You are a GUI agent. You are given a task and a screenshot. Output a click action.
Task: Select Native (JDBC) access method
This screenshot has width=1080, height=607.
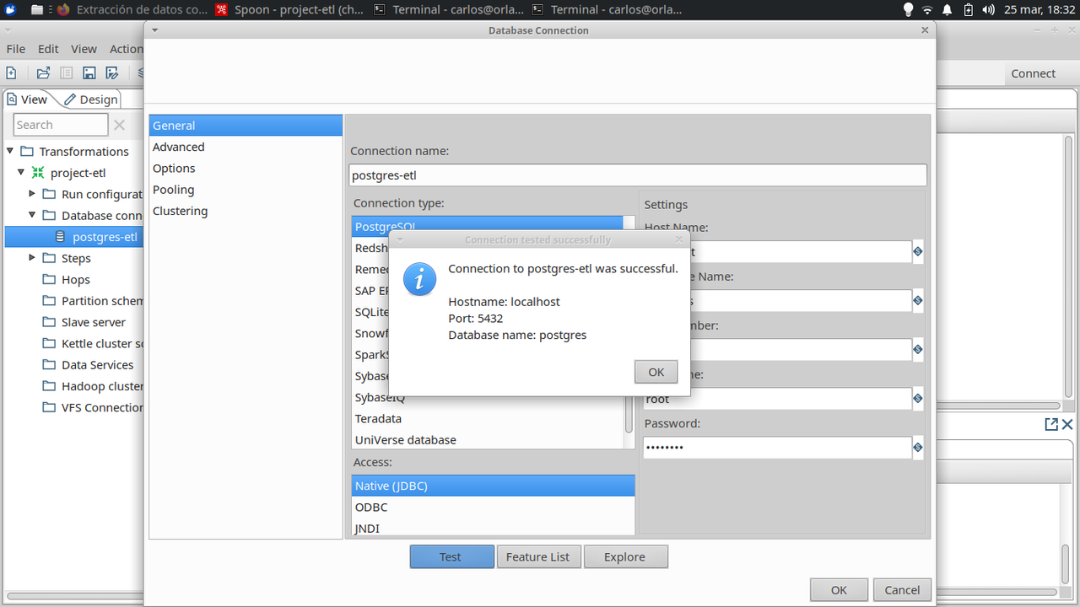[493, 486]
